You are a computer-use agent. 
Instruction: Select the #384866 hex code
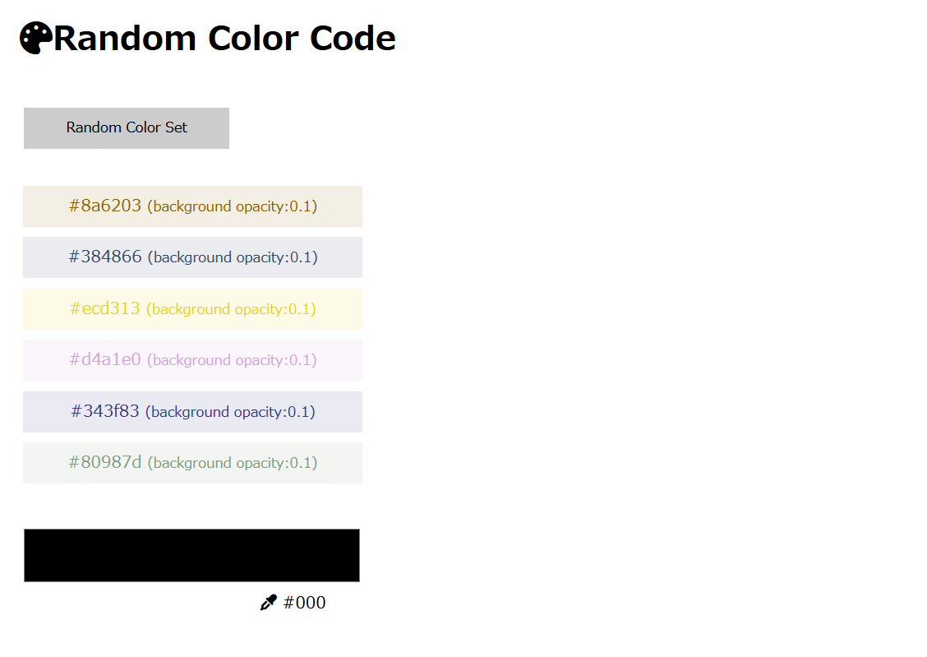105,257
